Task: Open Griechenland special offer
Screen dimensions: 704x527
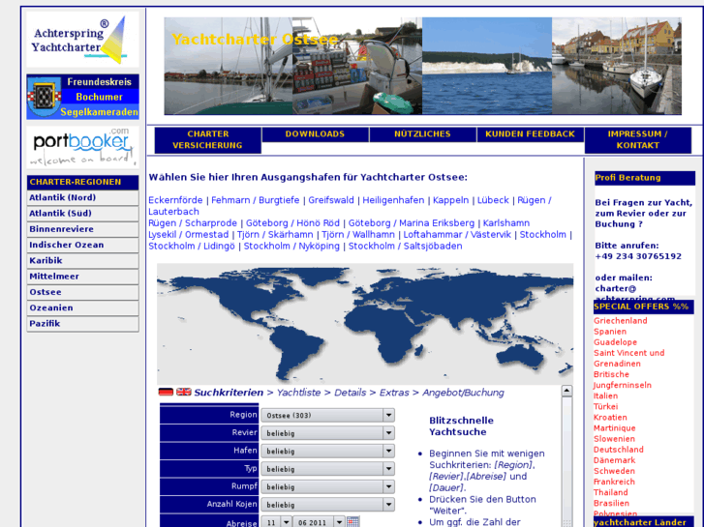Action: [x=621, y=321]
